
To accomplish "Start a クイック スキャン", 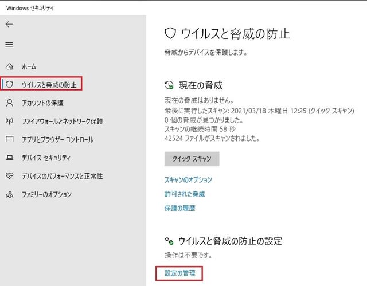I will pyautogui.click(x=192, y=159).
